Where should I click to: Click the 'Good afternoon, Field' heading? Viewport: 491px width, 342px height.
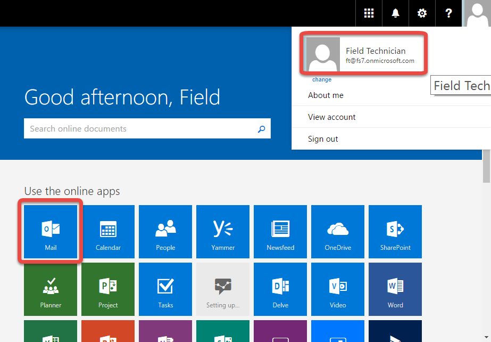[122, 97]
